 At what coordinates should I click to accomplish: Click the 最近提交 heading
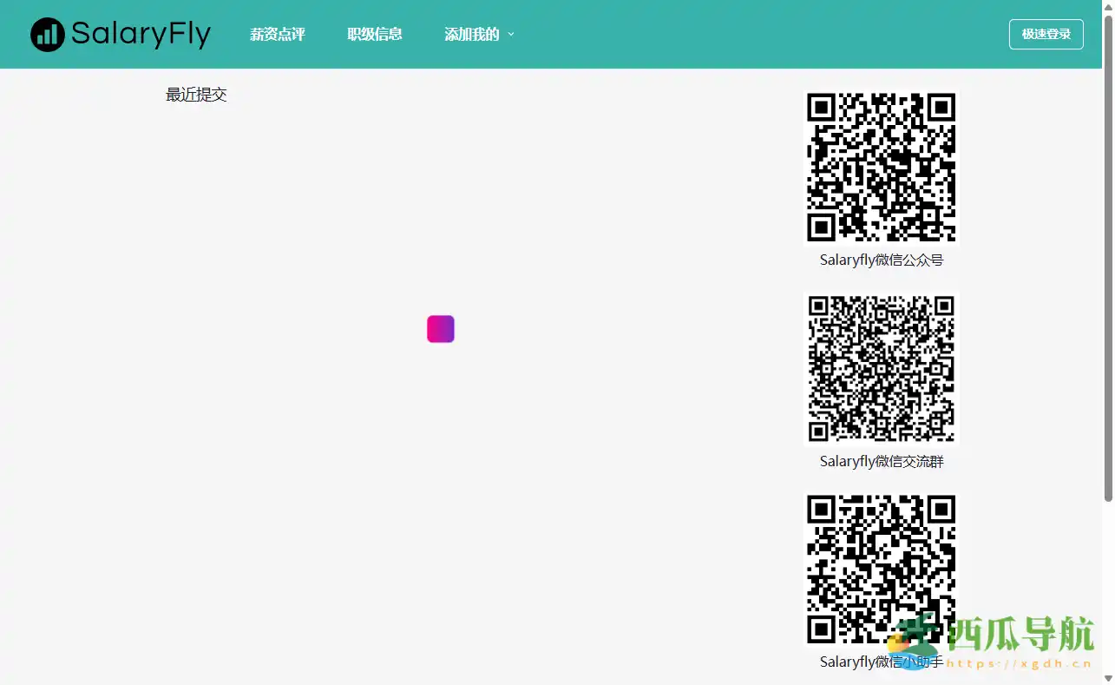click(195, 94)
